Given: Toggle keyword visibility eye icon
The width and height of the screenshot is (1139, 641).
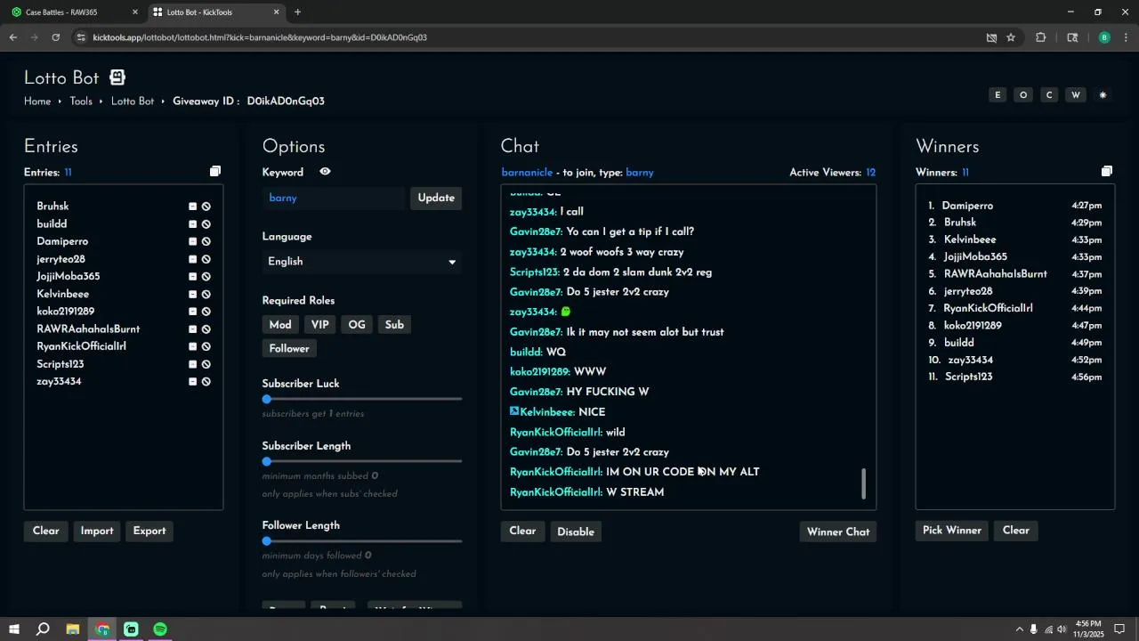Looking at the screenshot, I should point(325,172).
